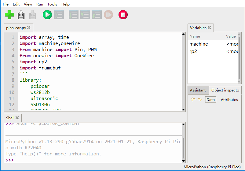Select the machine variable row
The width and height of the screenshot is (245, 171).
point(213,44)
